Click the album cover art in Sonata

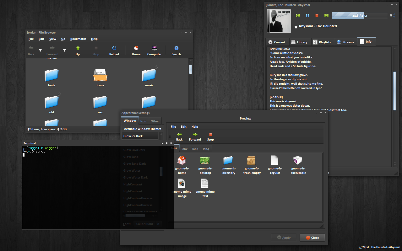tap(279, 21)
